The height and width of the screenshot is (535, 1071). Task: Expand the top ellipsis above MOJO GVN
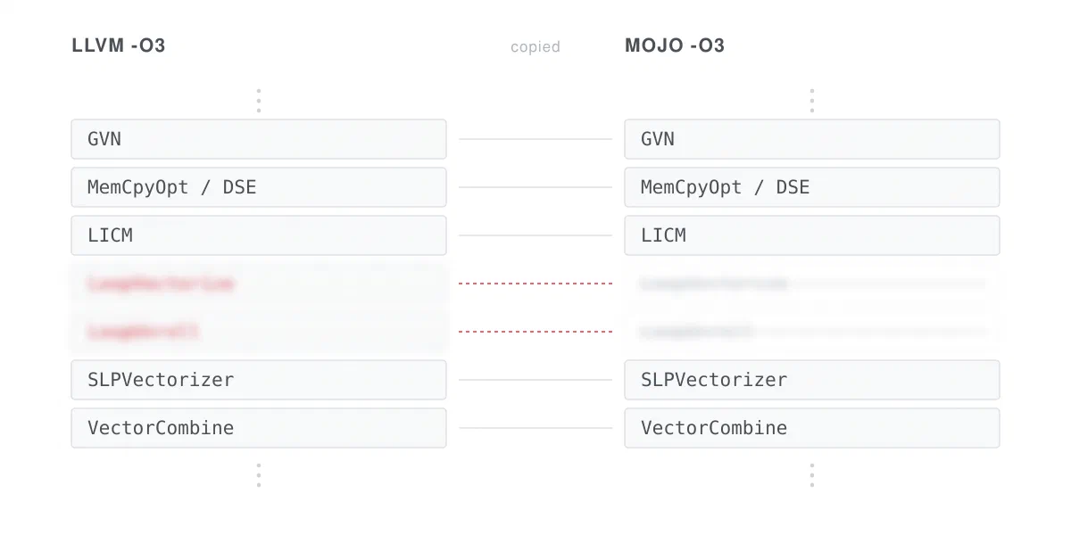(x=812, y=100)
